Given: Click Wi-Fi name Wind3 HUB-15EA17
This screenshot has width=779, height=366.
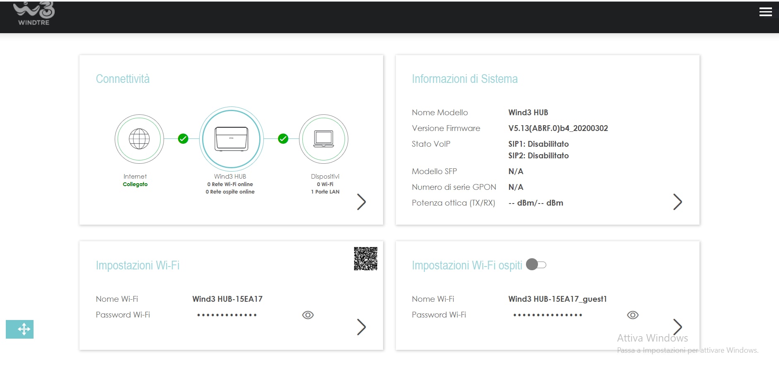Looking at the screenshot, I should pos(227,299).
